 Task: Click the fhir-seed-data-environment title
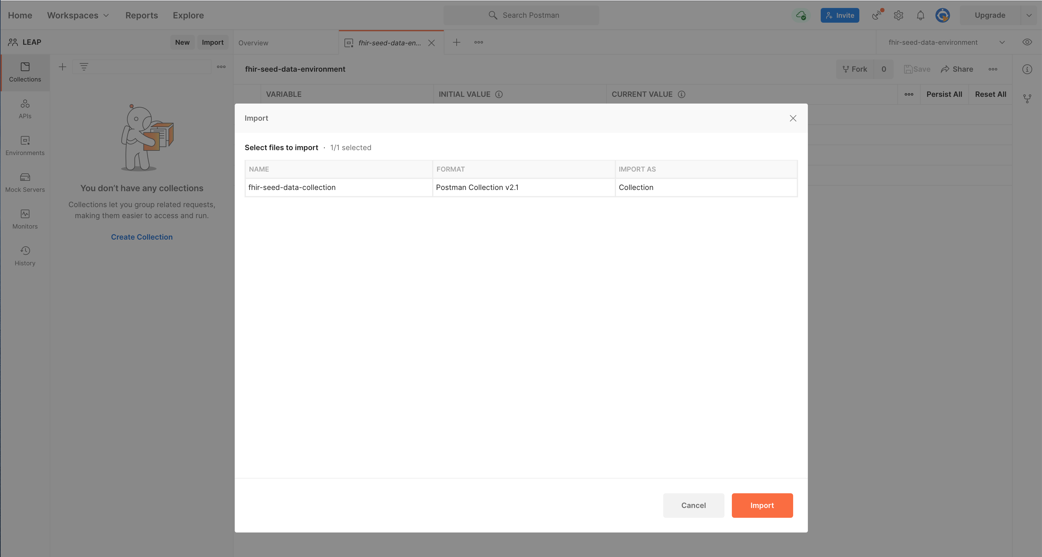coord(295,69)
